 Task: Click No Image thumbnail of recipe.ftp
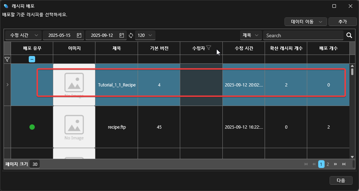point(74,127)
